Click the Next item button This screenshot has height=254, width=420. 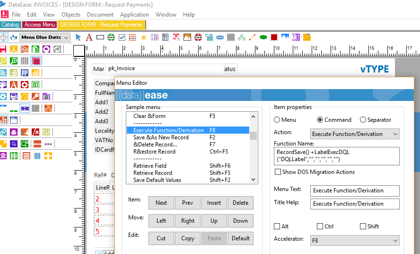point(161,203)
